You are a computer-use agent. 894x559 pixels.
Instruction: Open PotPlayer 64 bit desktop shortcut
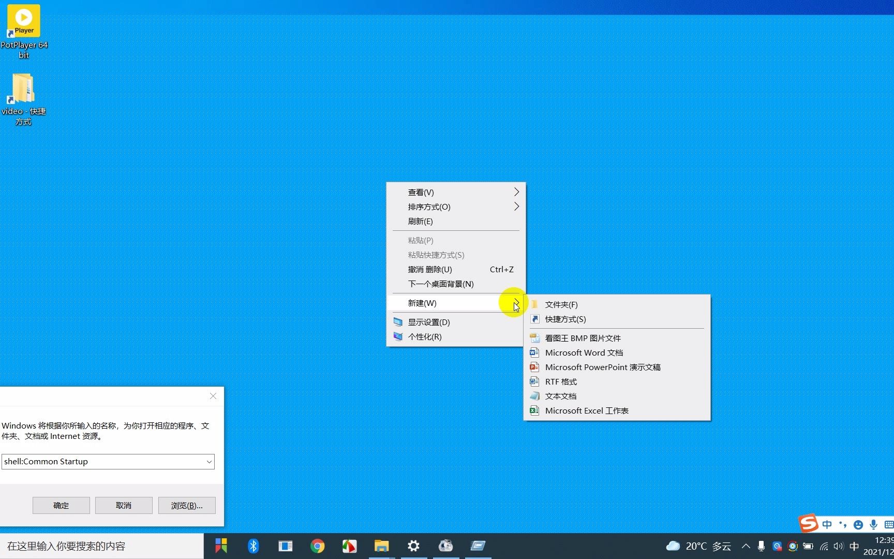(x=23, y=21)
